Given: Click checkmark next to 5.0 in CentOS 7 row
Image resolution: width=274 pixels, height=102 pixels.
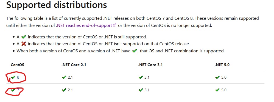Looking at the screenshot, I should 217,90.
